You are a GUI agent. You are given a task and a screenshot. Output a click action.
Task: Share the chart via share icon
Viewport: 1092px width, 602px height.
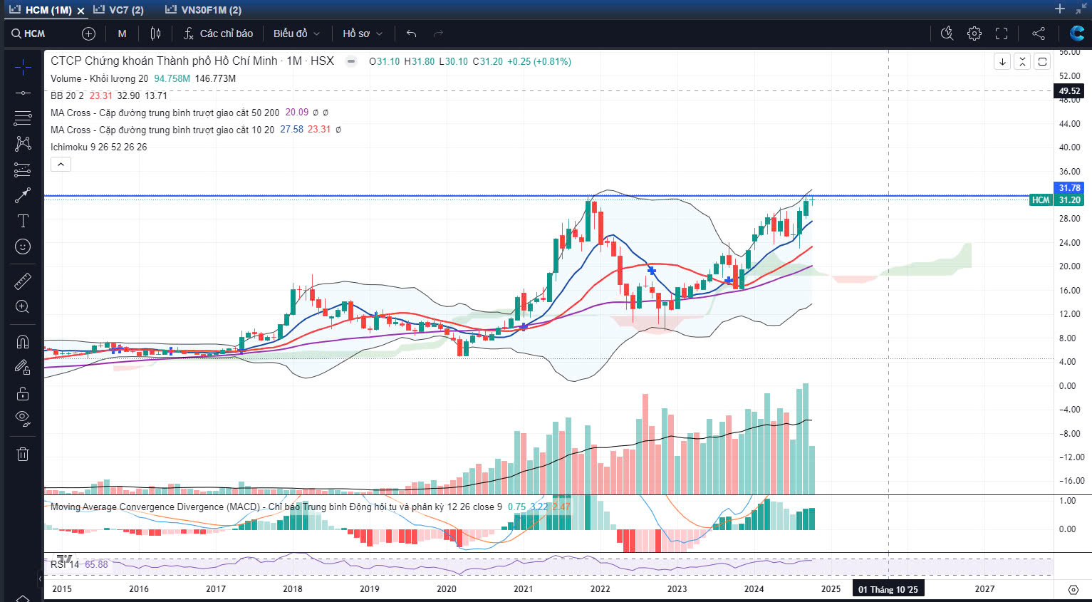(1039, 33)
